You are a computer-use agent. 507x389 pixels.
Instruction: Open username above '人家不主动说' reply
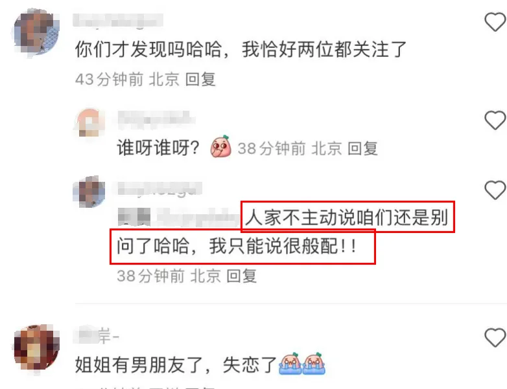[160, 188]
